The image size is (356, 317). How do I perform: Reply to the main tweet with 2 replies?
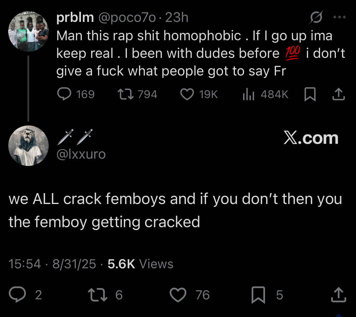tap(17, 294)
